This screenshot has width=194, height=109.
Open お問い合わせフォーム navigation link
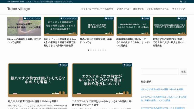(x=158, y=9)
